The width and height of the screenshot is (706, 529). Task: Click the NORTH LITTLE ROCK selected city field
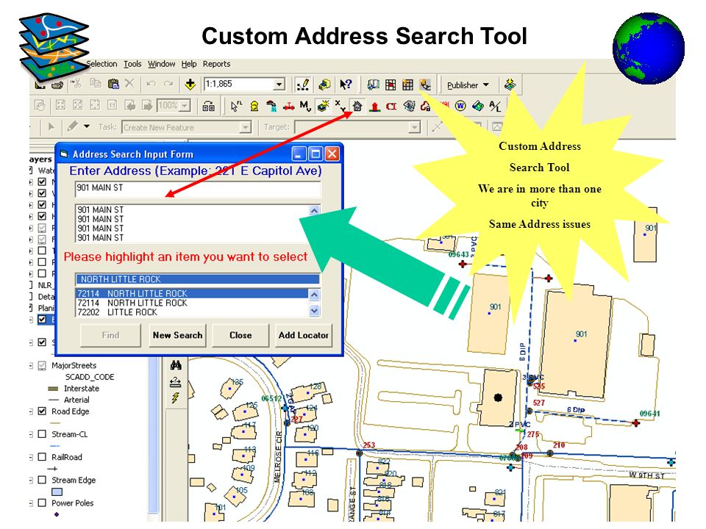[198, 279]
